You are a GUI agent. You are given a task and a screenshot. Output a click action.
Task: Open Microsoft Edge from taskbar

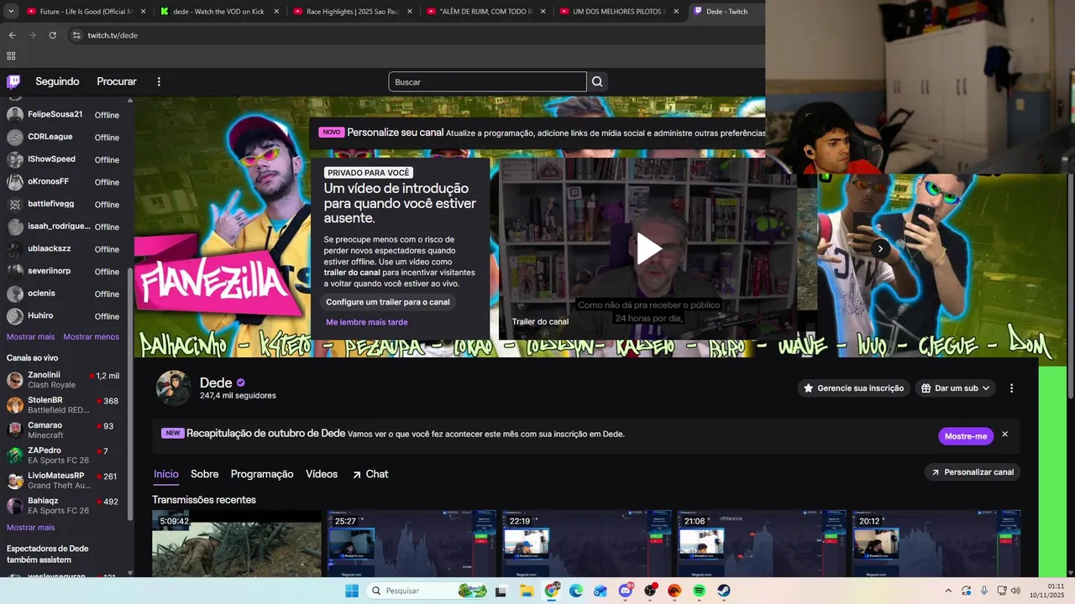click(576, 591)
